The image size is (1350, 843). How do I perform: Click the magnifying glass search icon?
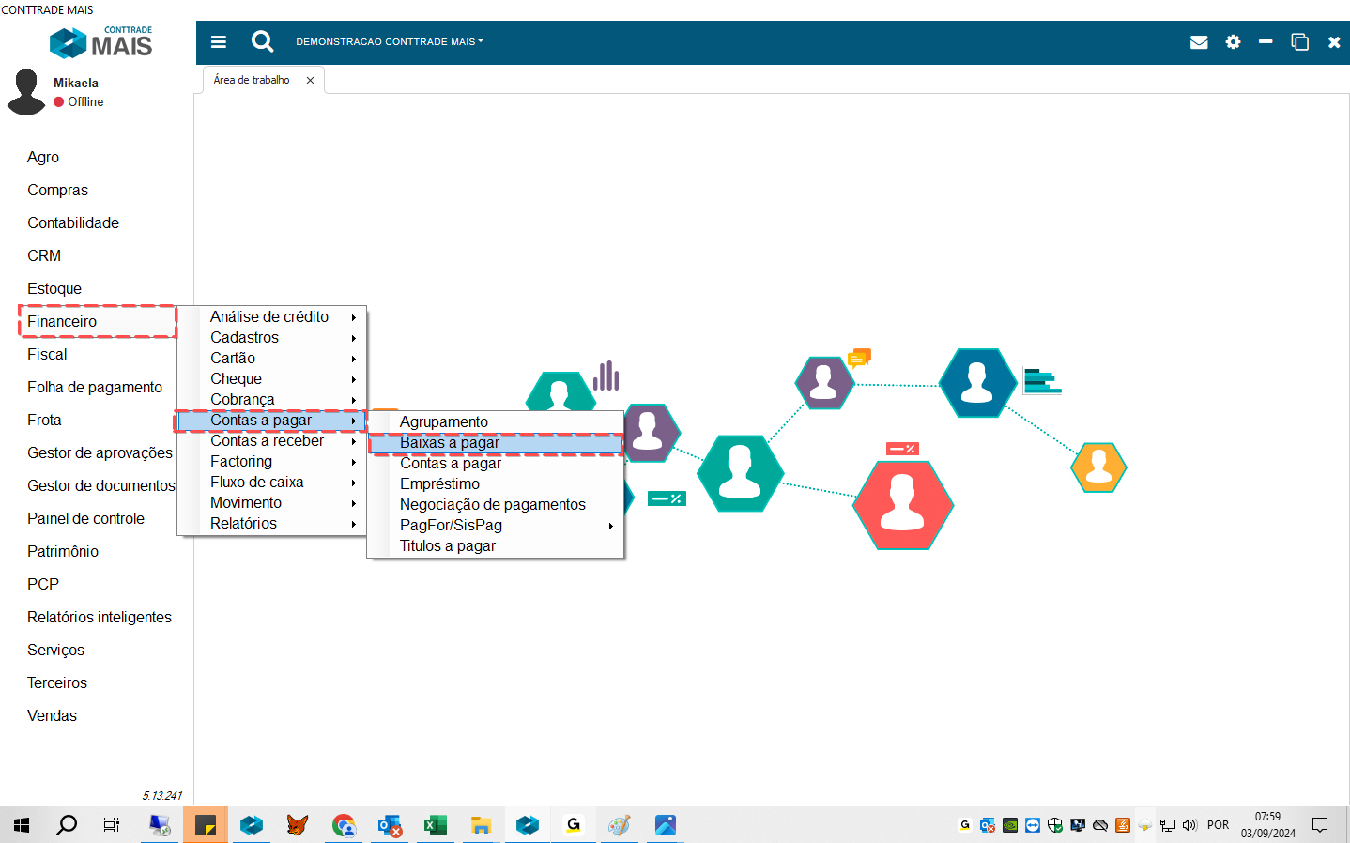(x=263, y=41)
